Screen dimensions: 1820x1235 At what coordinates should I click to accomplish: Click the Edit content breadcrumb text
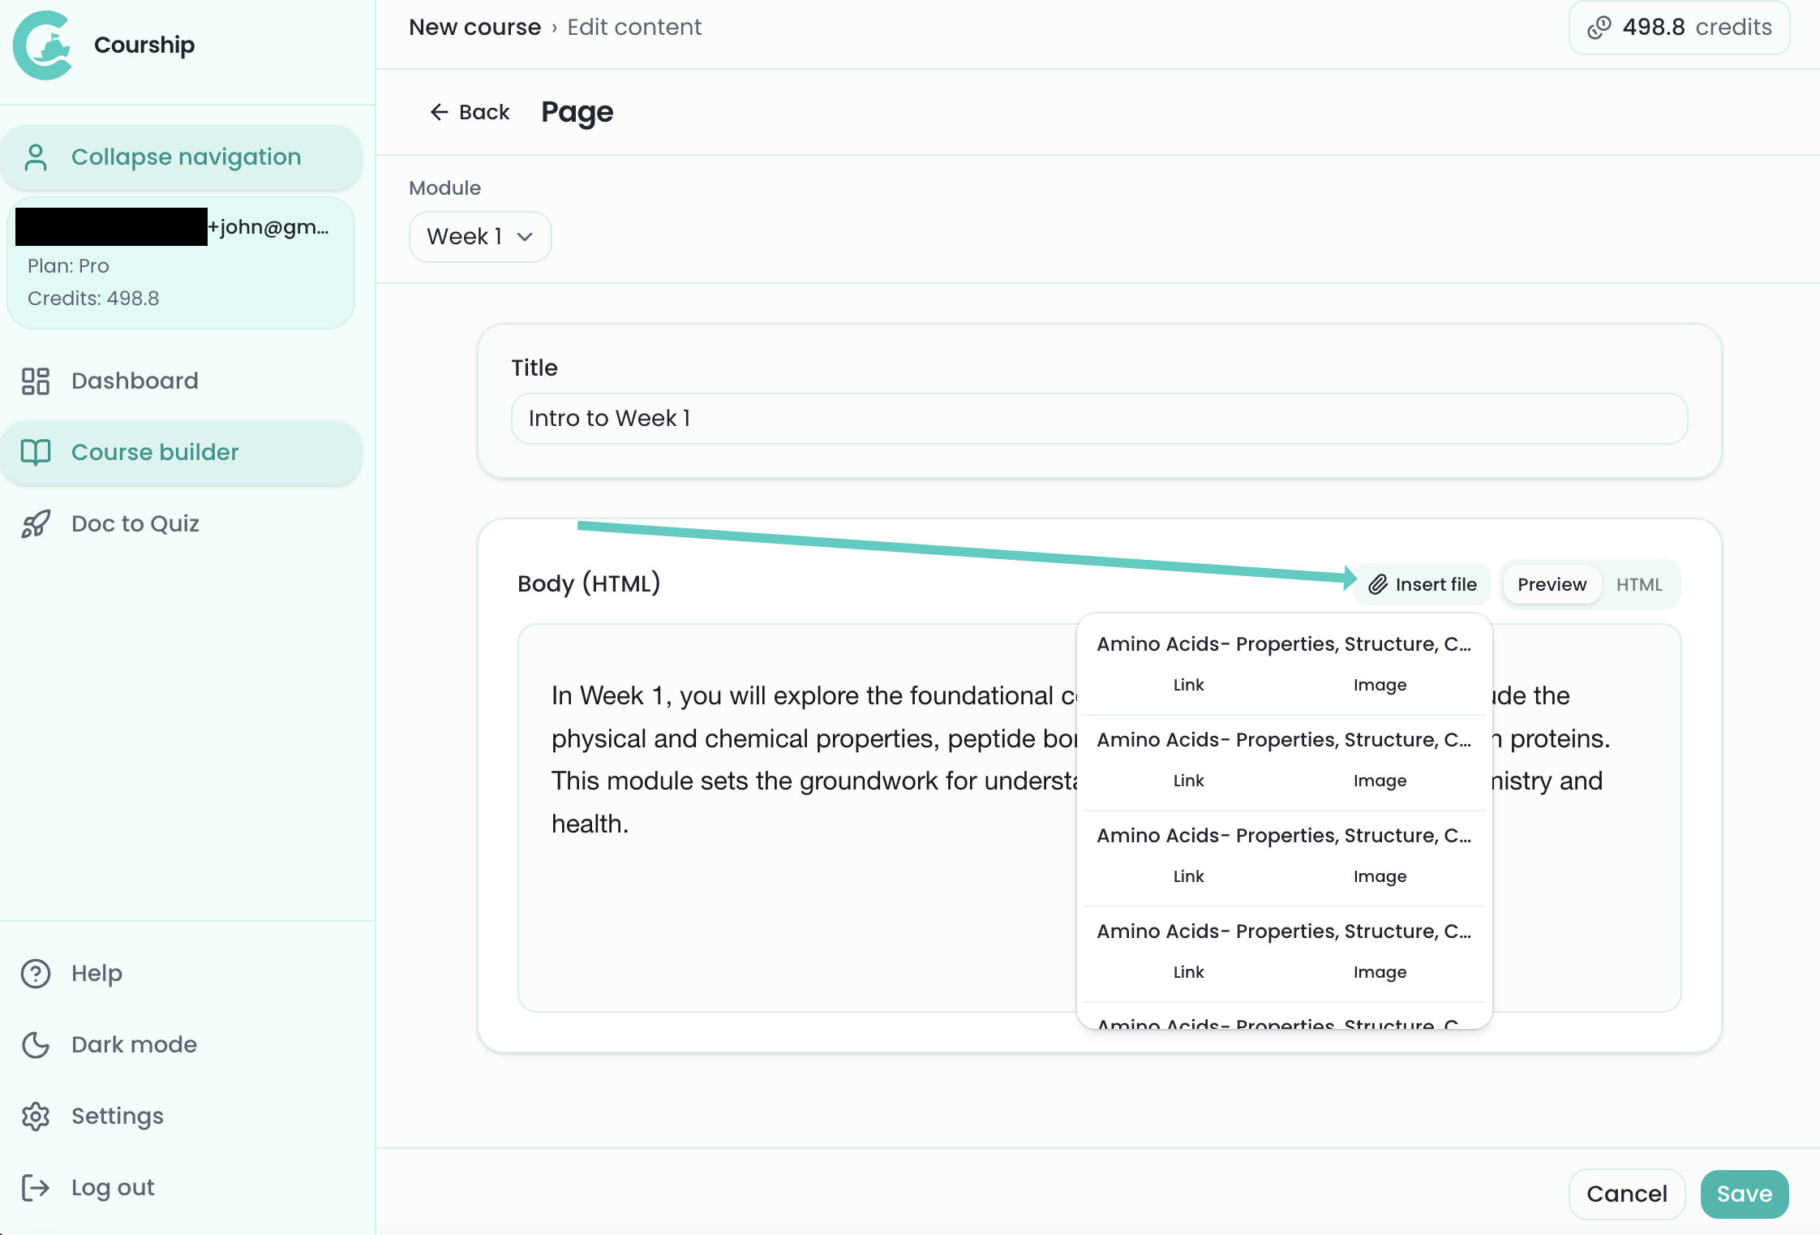point(634,28)
